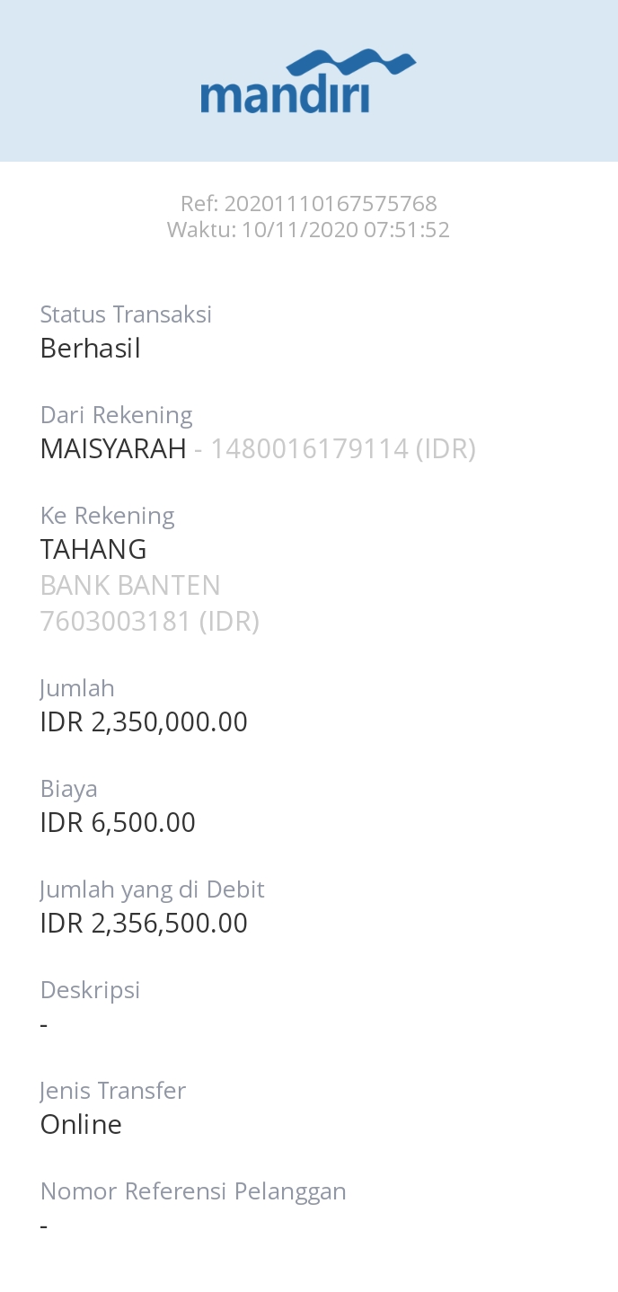Click the Ke Rekening label
618x1292 pixels.
coord(108,516)
